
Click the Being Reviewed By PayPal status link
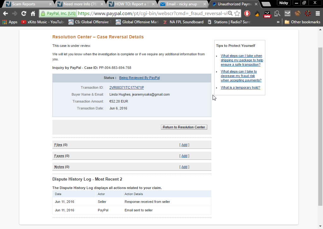tap(139, 78)
